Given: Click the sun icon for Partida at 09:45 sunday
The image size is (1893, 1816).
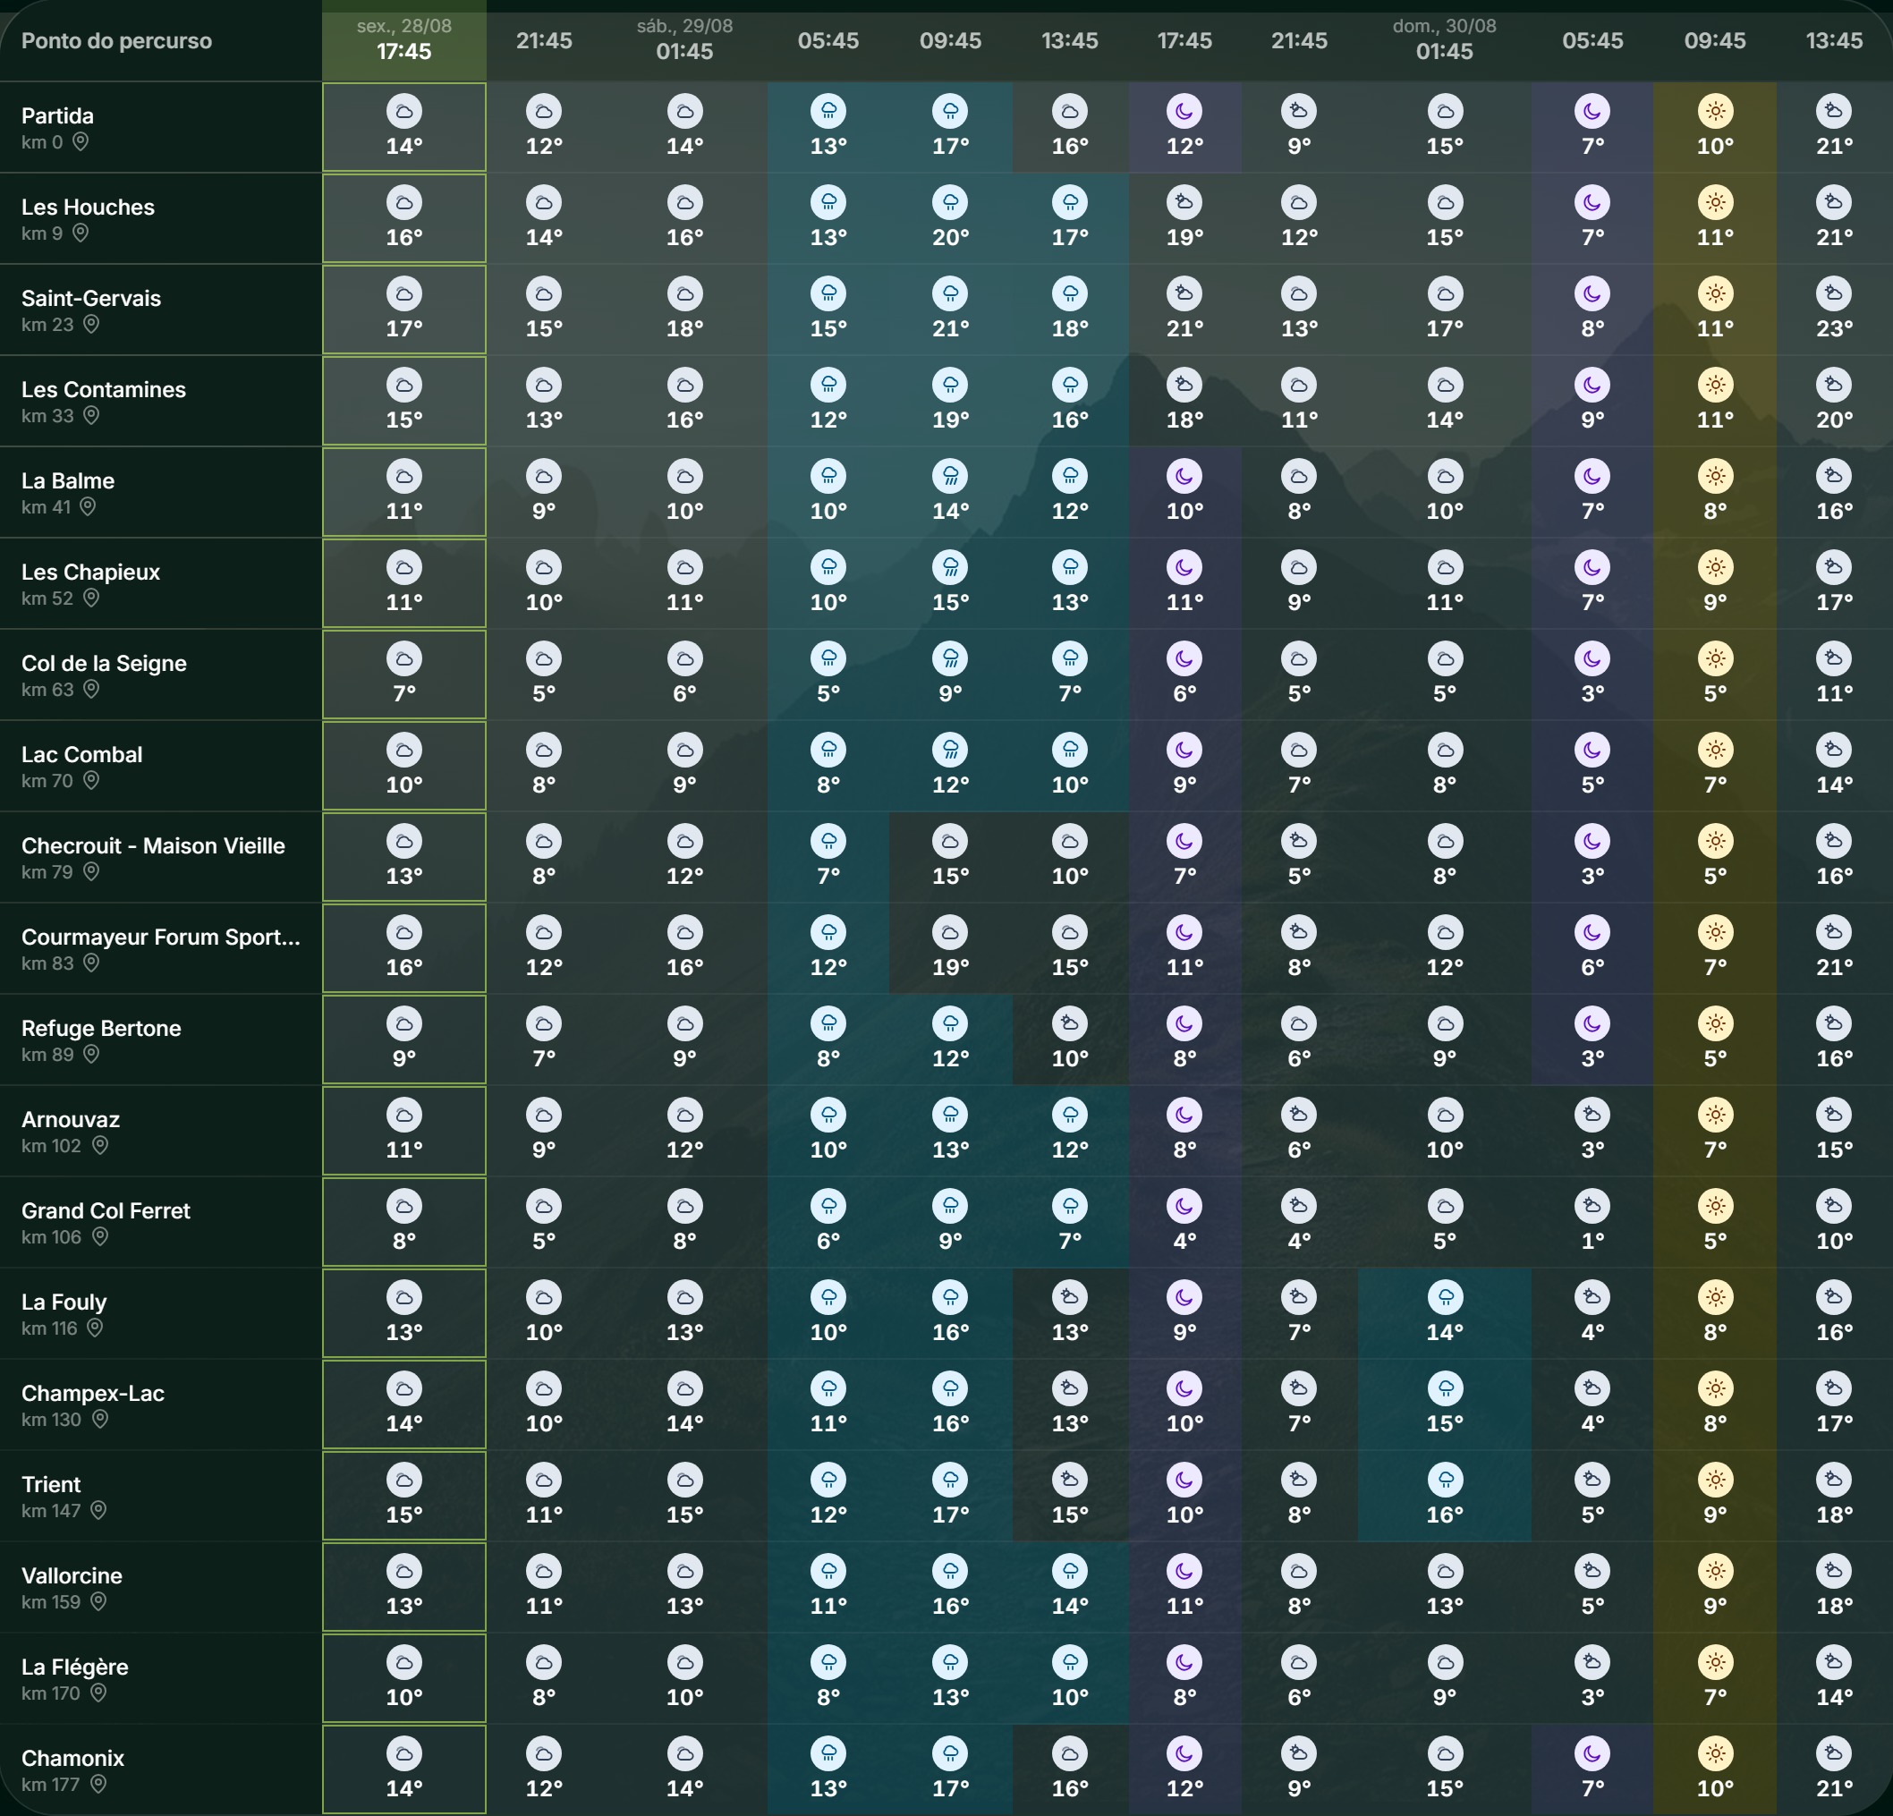Looking at the screenshot, I should (x=1714, y=111).
